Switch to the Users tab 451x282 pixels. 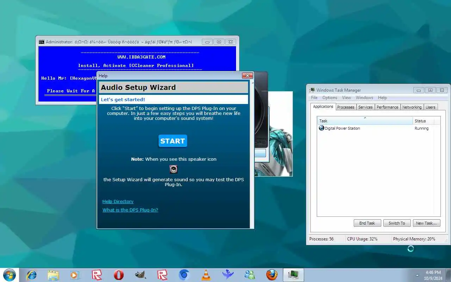pos(431,107)
